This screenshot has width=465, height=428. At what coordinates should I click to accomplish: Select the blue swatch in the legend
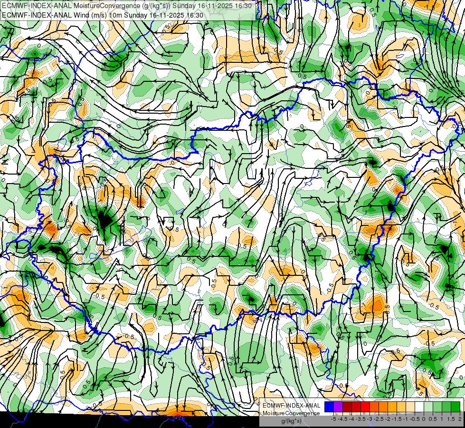pos(329,407)
